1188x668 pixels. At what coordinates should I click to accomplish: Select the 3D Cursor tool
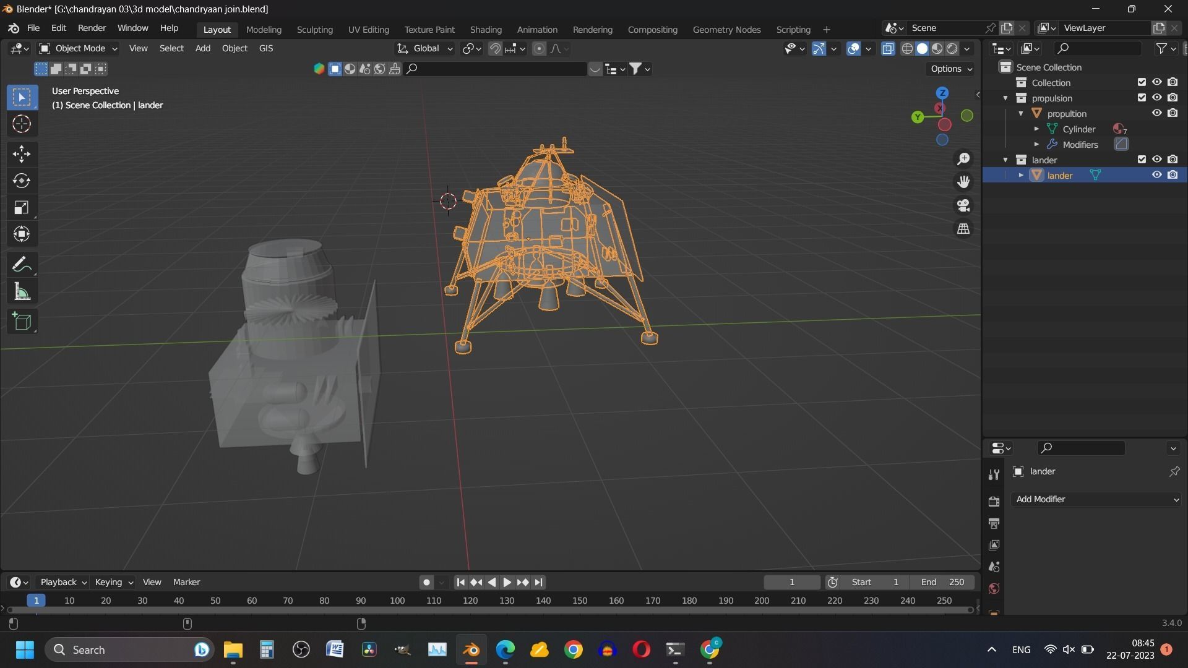click(x=22, y=124)
